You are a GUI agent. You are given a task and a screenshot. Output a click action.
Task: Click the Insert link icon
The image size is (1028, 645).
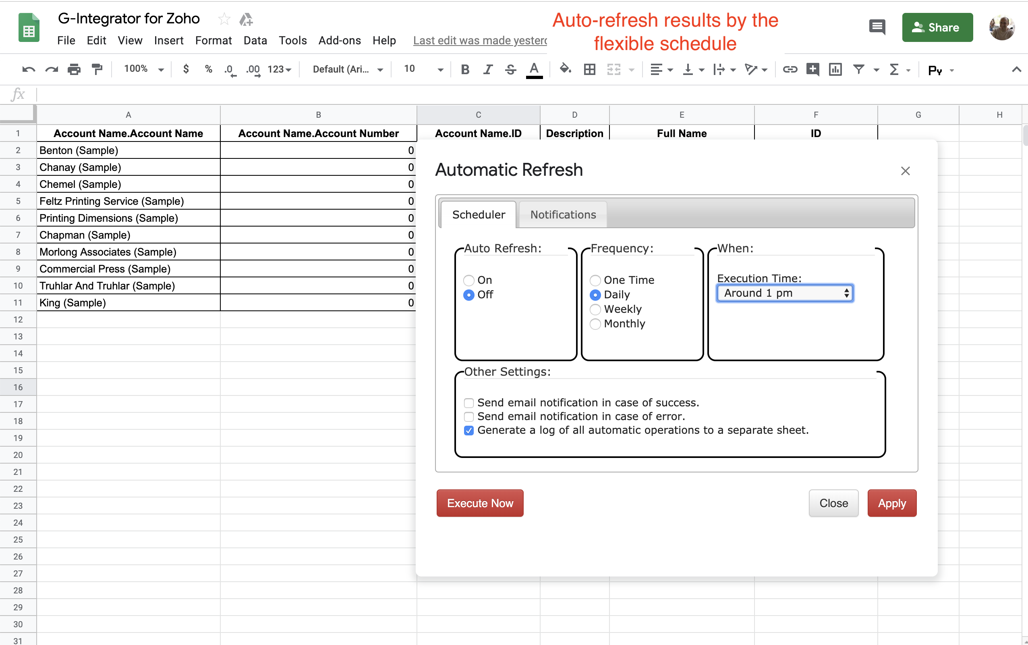pyautogui.click(x=790, y=69)
